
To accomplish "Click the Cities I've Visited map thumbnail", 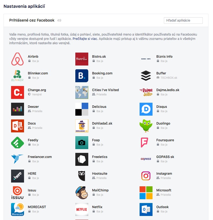I will tap(82, 92).
